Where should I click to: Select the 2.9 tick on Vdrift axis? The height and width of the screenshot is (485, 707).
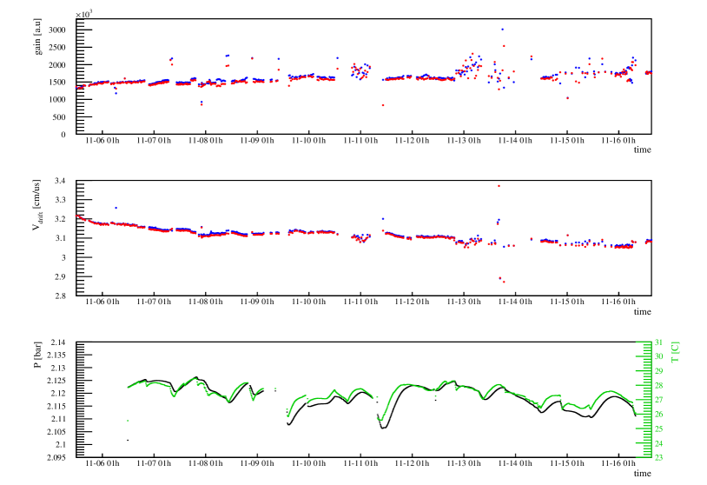[x=60, y=277]
